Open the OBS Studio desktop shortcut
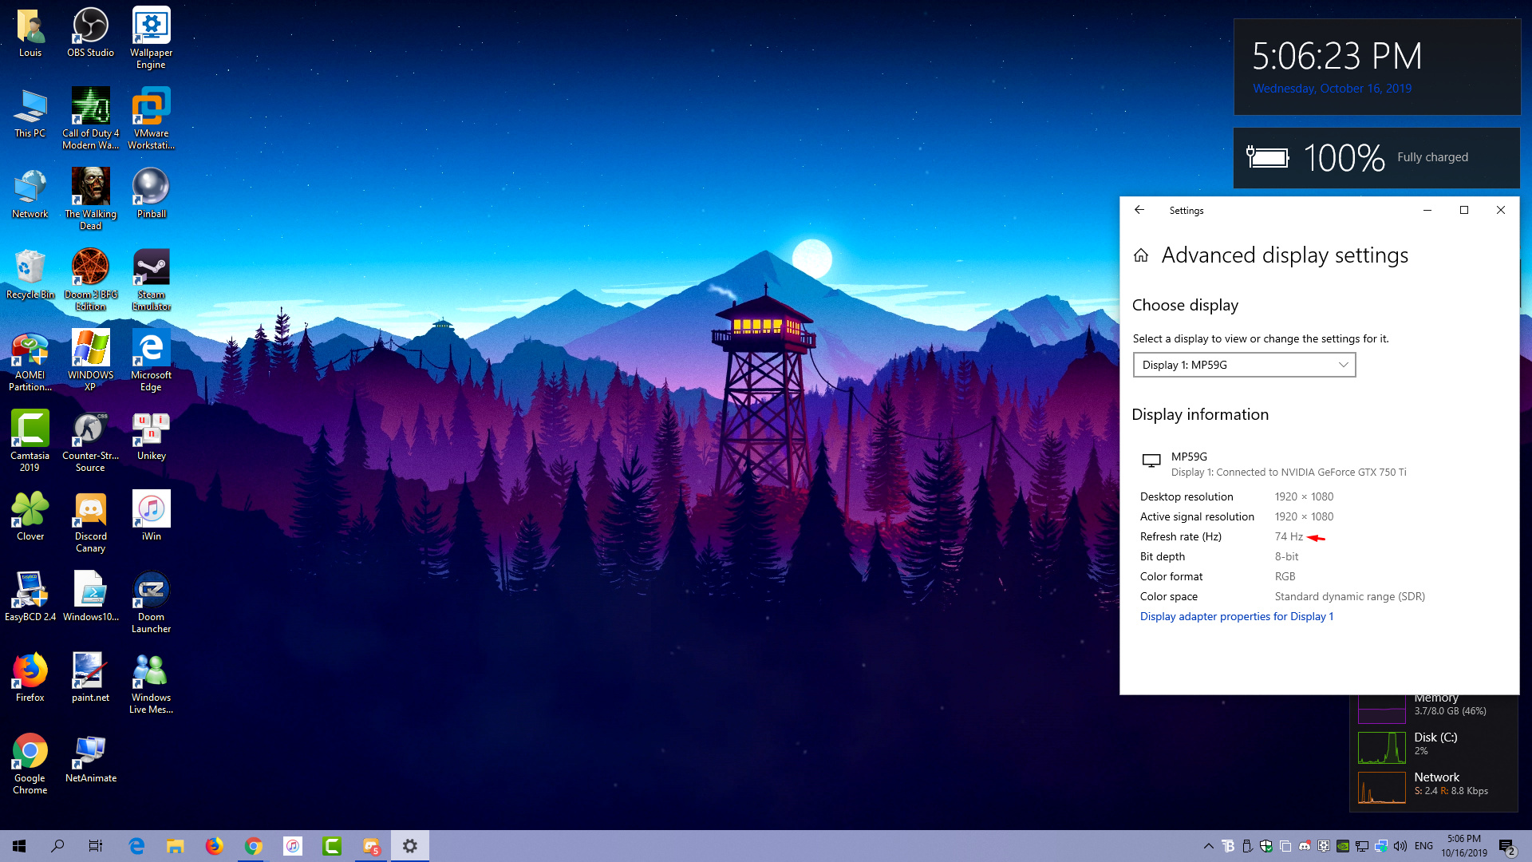The height and width of the screenshot is (862, 1532). click(90, 33)
